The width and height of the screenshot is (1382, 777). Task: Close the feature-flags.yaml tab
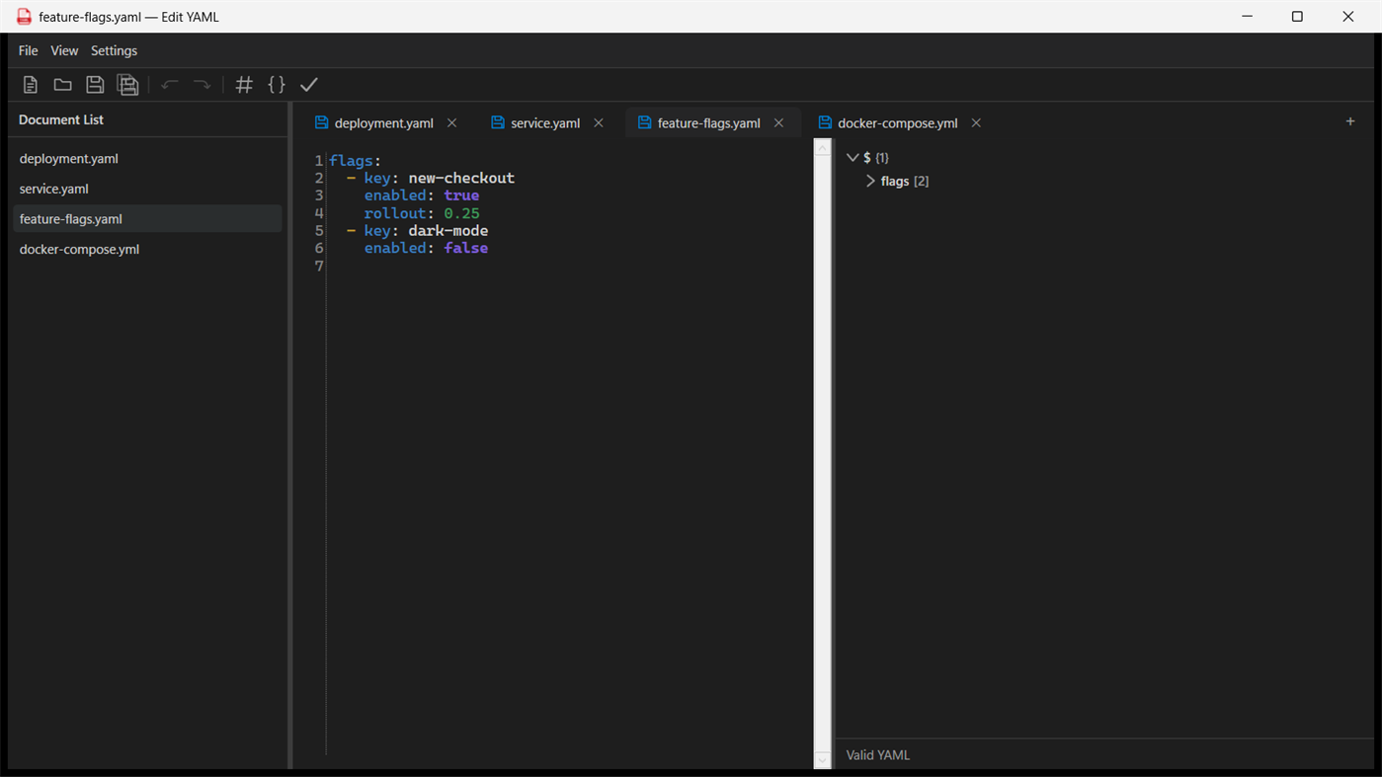point(779,122)
